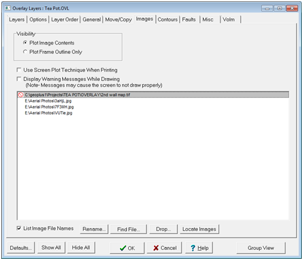Click the Overlay Layers title bar app icon
The image size is (303, 260).
coord(8,8)
